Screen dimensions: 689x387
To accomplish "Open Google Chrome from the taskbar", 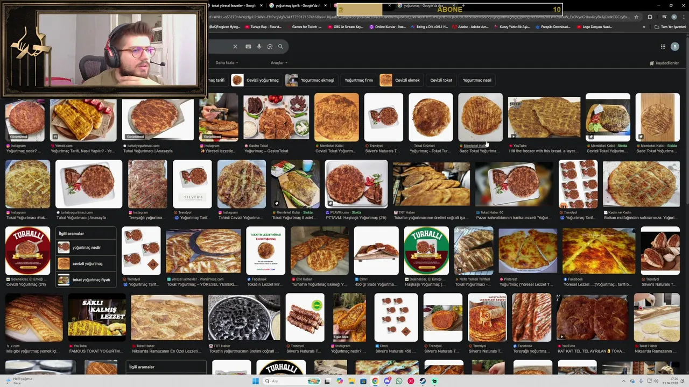I will (375, 381).
